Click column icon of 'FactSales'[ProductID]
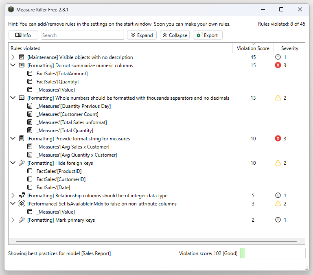313x275 pixels. [30, 171]
